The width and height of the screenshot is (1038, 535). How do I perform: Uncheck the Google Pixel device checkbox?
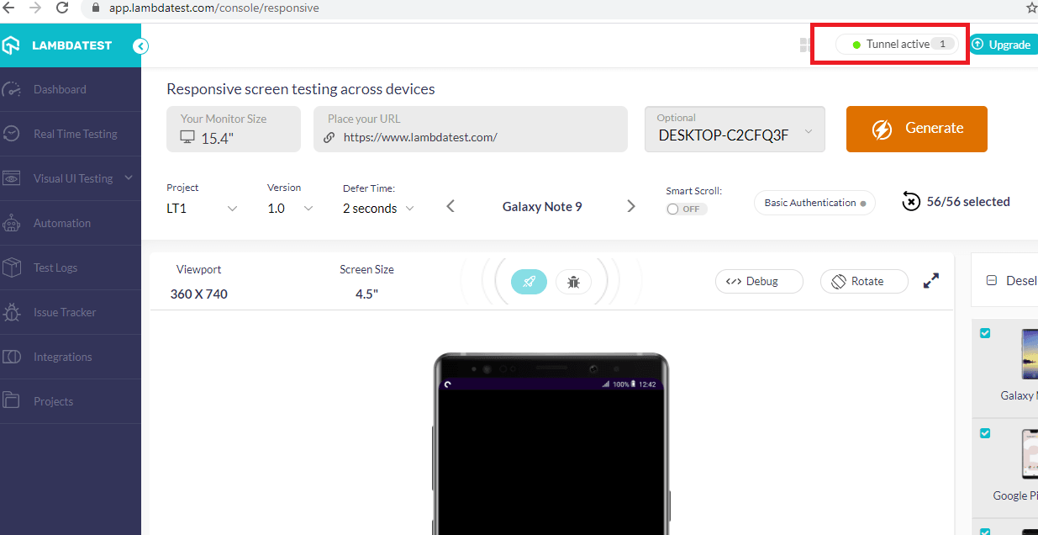click(985, 433)
